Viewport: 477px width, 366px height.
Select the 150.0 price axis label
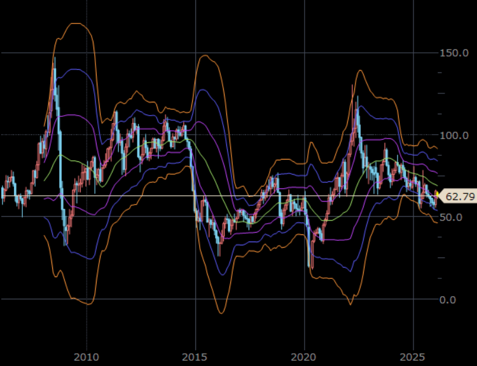[453, 53]
